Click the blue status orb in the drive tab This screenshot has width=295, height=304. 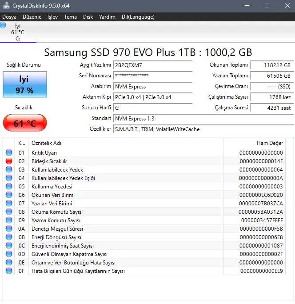3,25
